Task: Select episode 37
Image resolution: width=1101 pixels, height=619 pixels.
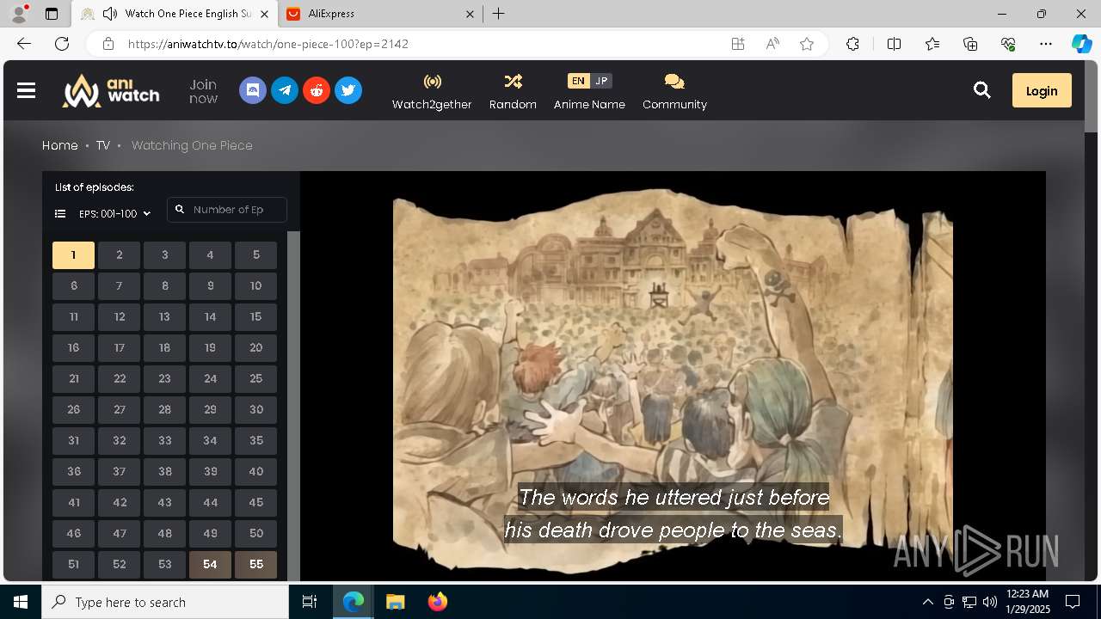Action: pos(120,472)
